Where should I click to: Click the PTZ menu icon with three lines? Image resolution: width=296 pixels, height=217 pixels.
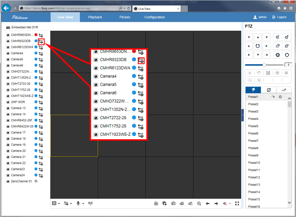click(286, 73)
